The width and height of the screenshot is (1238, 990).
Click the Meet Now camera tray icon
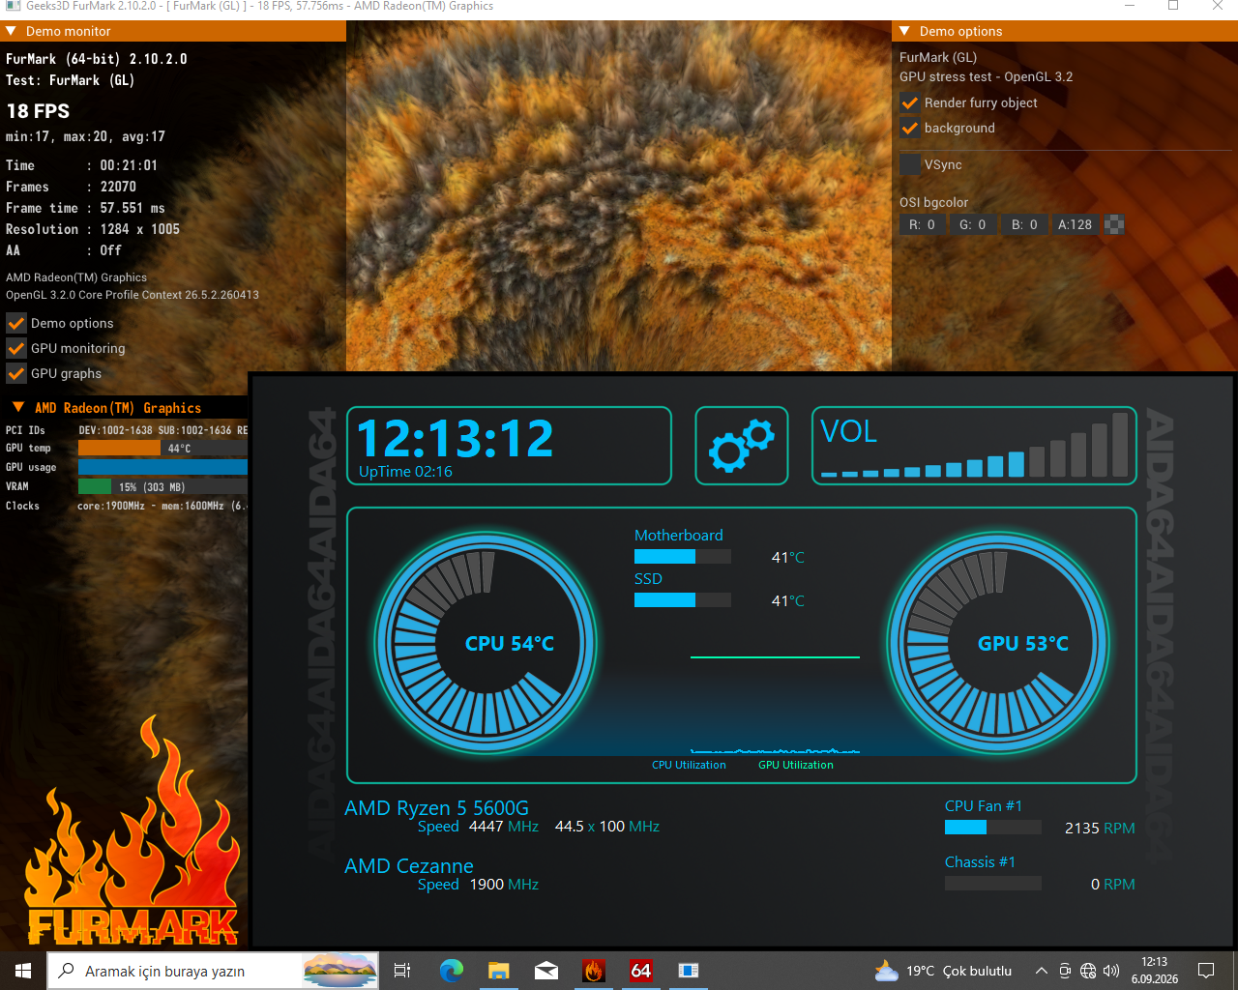[x=1065, y=971]
